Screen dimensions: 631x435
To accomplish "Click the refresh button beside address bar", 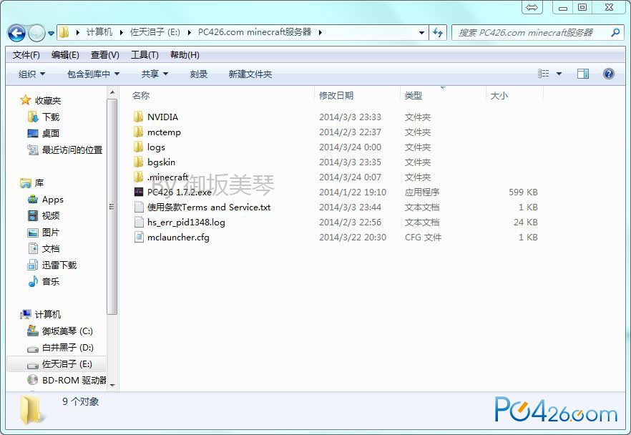I will 438,33.
